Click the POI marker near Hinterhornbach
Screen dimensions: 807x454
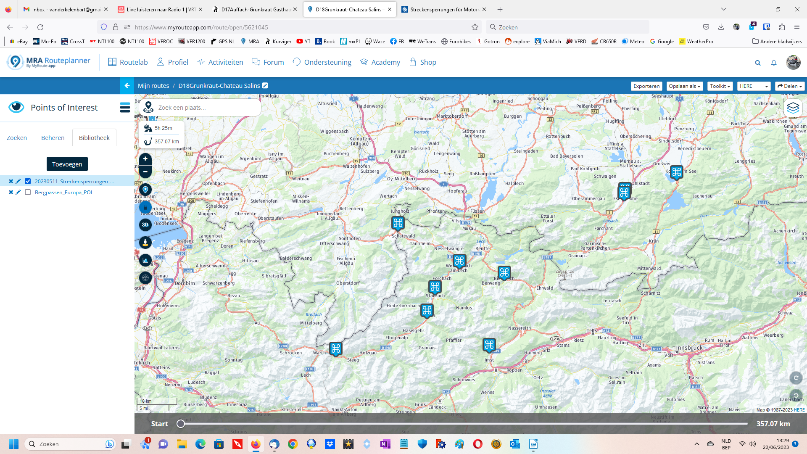click(427, 311)
